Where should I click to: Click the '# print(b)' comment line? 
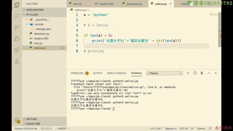[94, 51]
